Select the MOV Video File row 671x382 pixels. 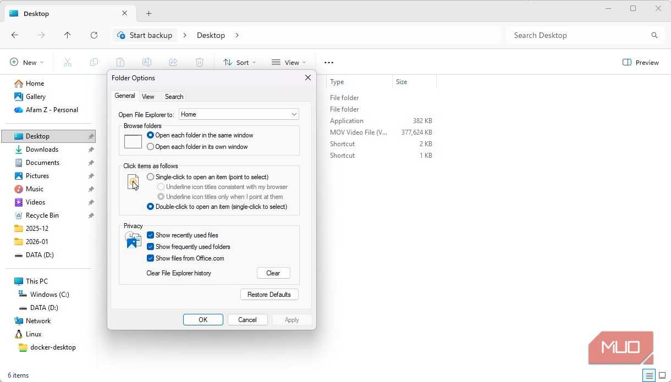pos(381,132)
